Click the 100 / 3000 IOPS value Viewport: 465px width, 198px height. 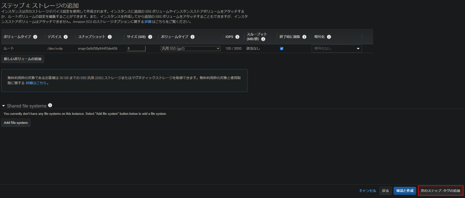pyautogui.click(x=234, y=48)
